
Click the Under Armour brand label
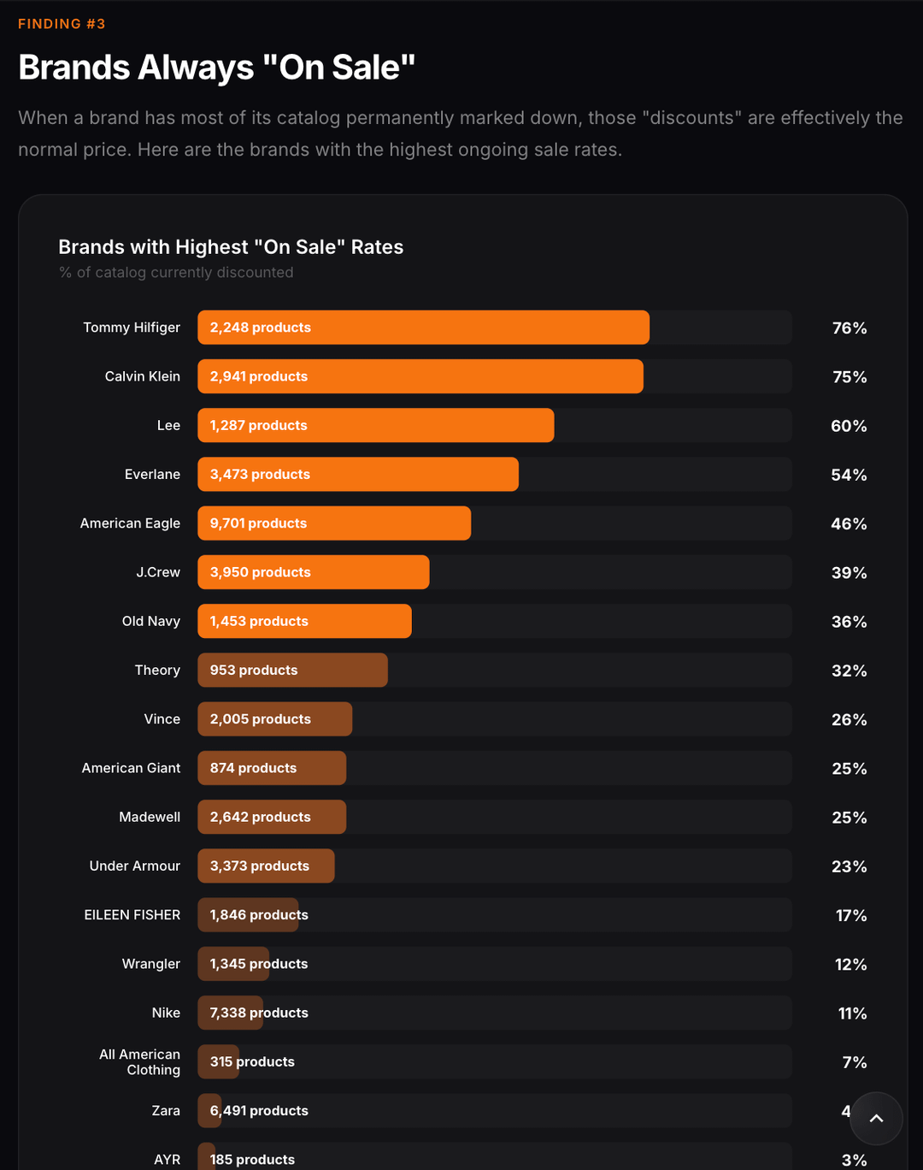coord(134,866)
